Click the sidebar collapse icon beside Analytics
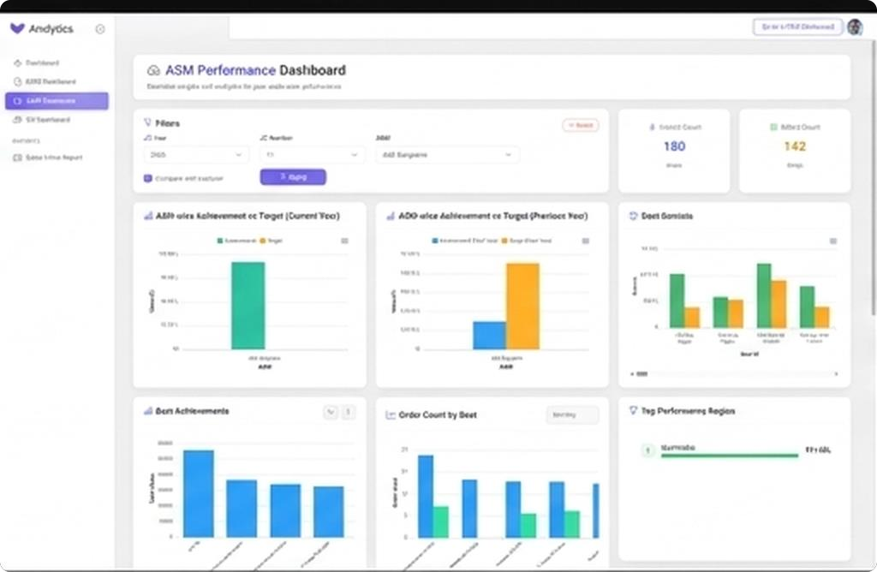 pos(100,29)
